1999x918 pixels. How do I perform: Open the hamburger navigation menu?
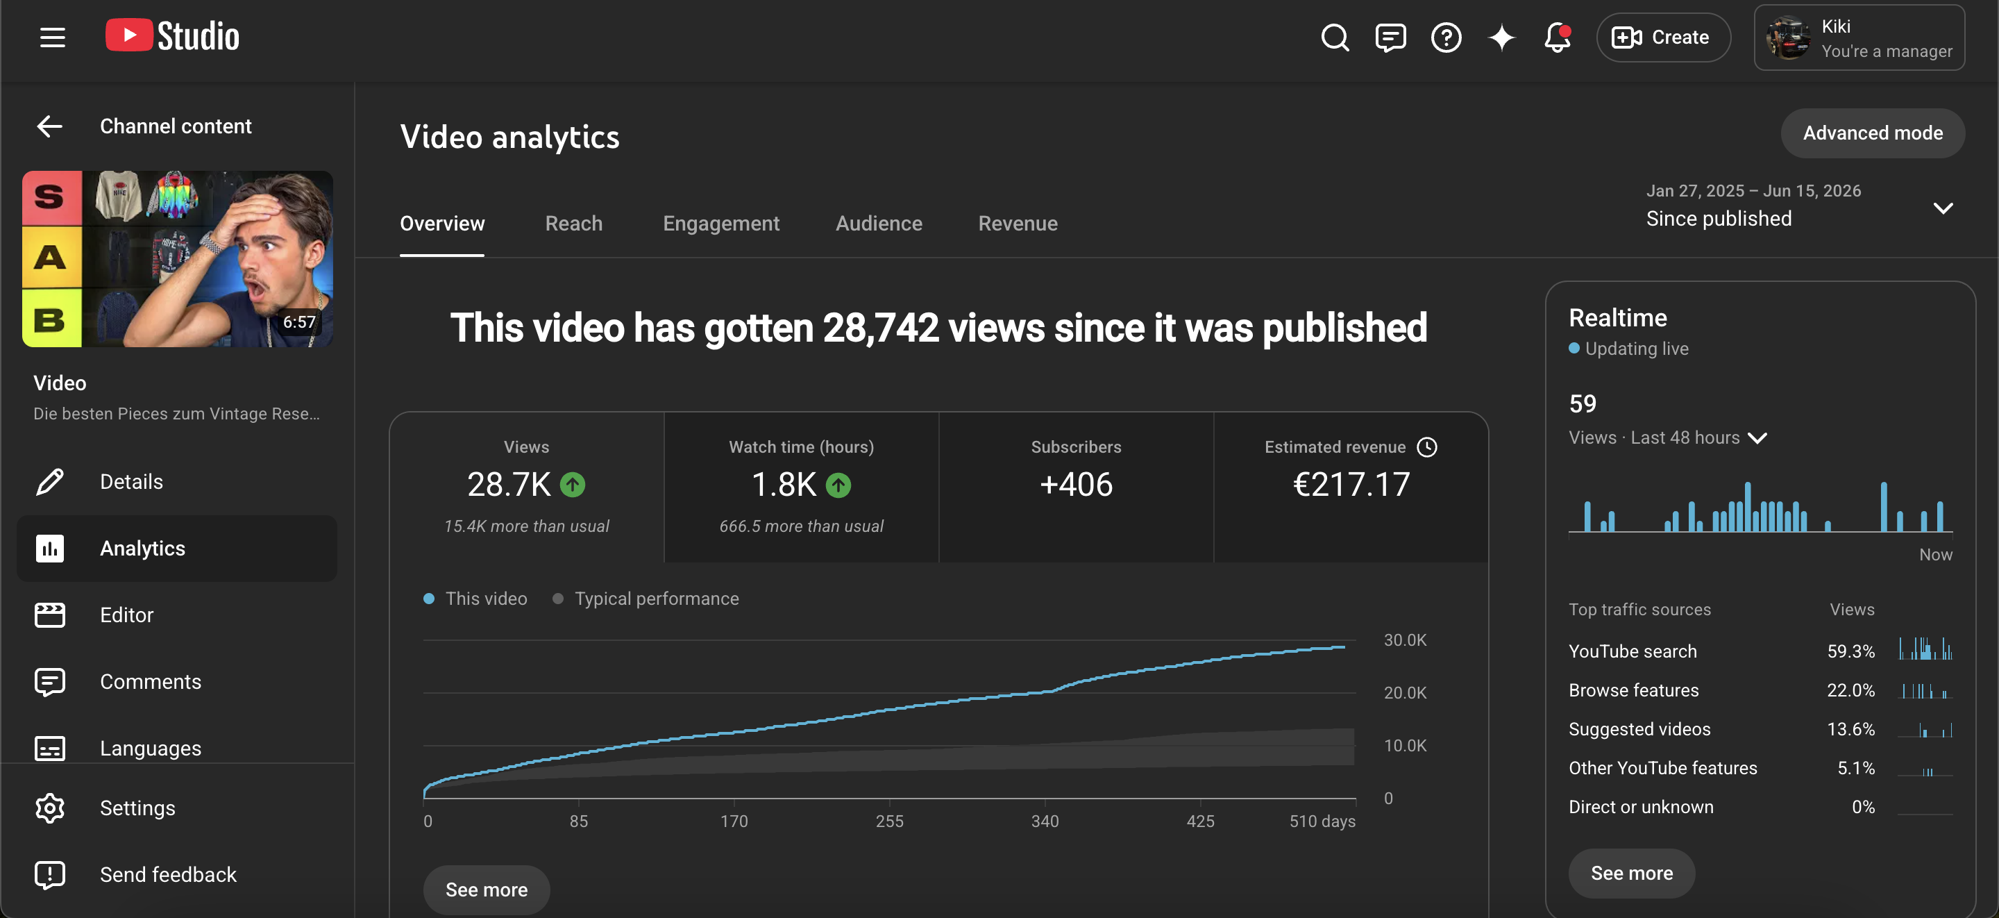click(x=52, y=37)
